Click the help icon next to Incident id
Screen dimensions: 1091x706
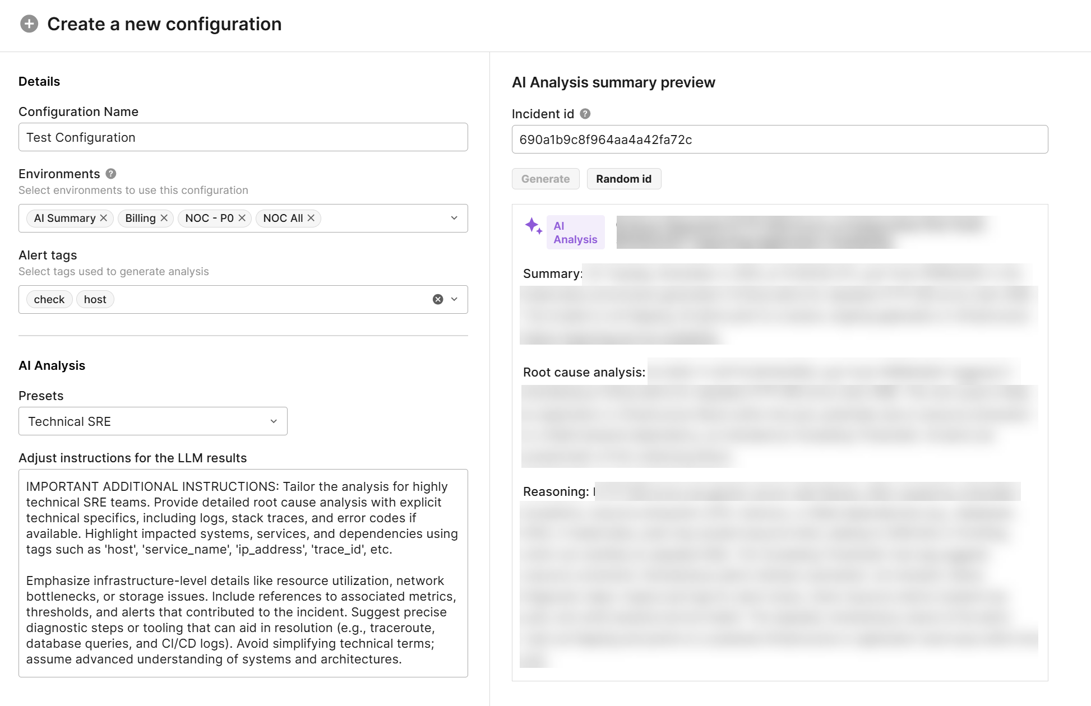click(x=585, y=114)
